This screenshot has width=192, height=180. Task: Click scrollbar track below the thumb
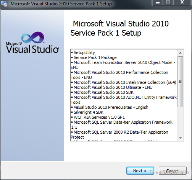click(181, 121)
